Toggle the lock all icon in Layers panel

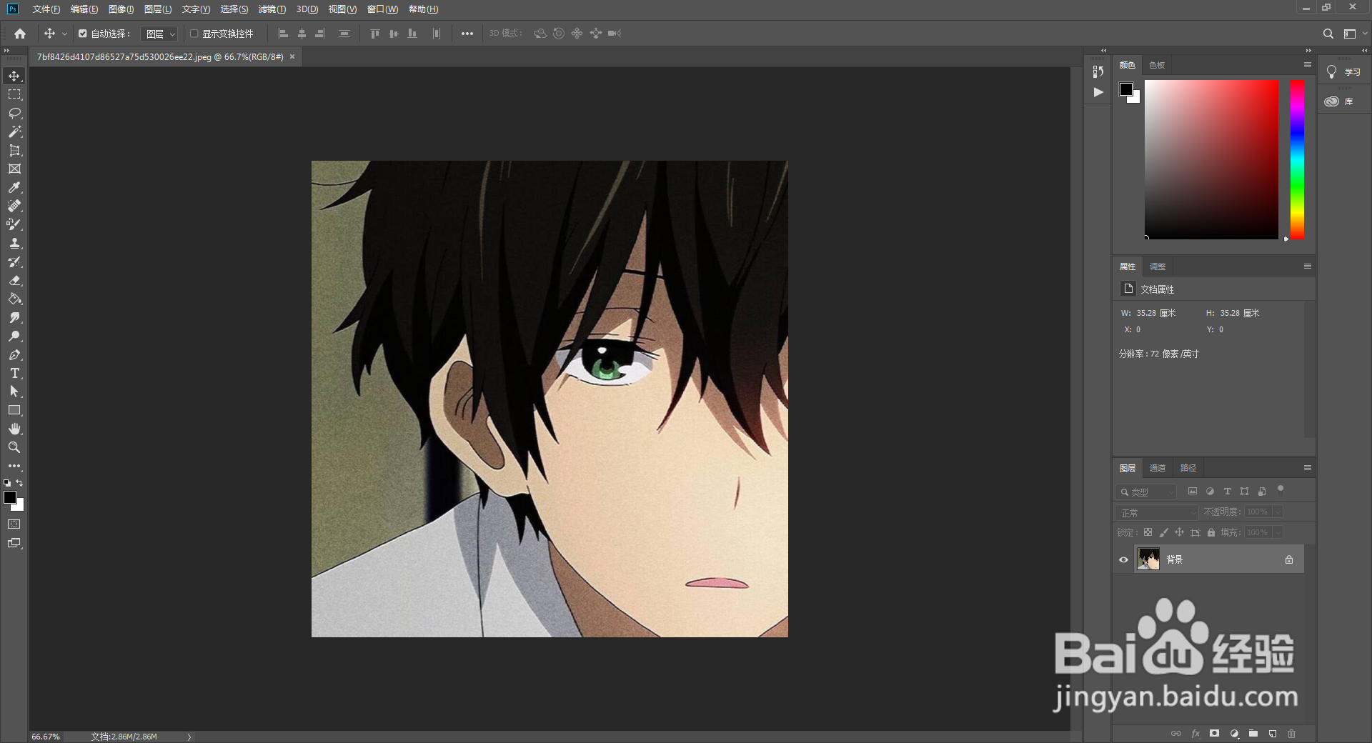tap(1211, 532)
